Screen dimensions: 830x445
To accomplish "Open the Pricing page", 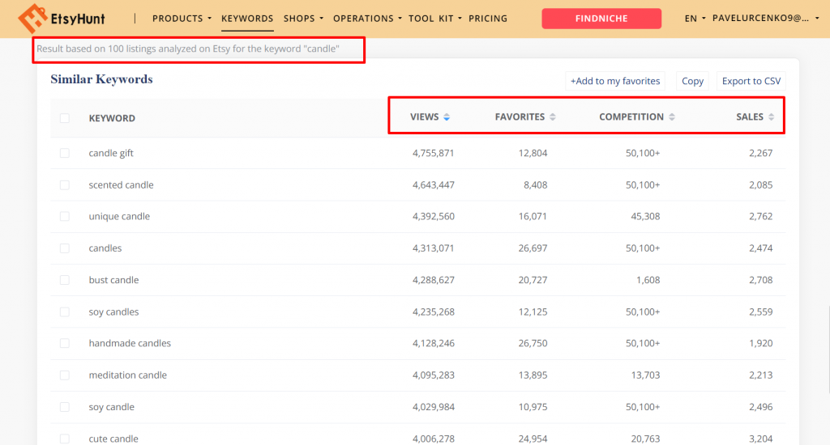I will (x=488, y=18).
